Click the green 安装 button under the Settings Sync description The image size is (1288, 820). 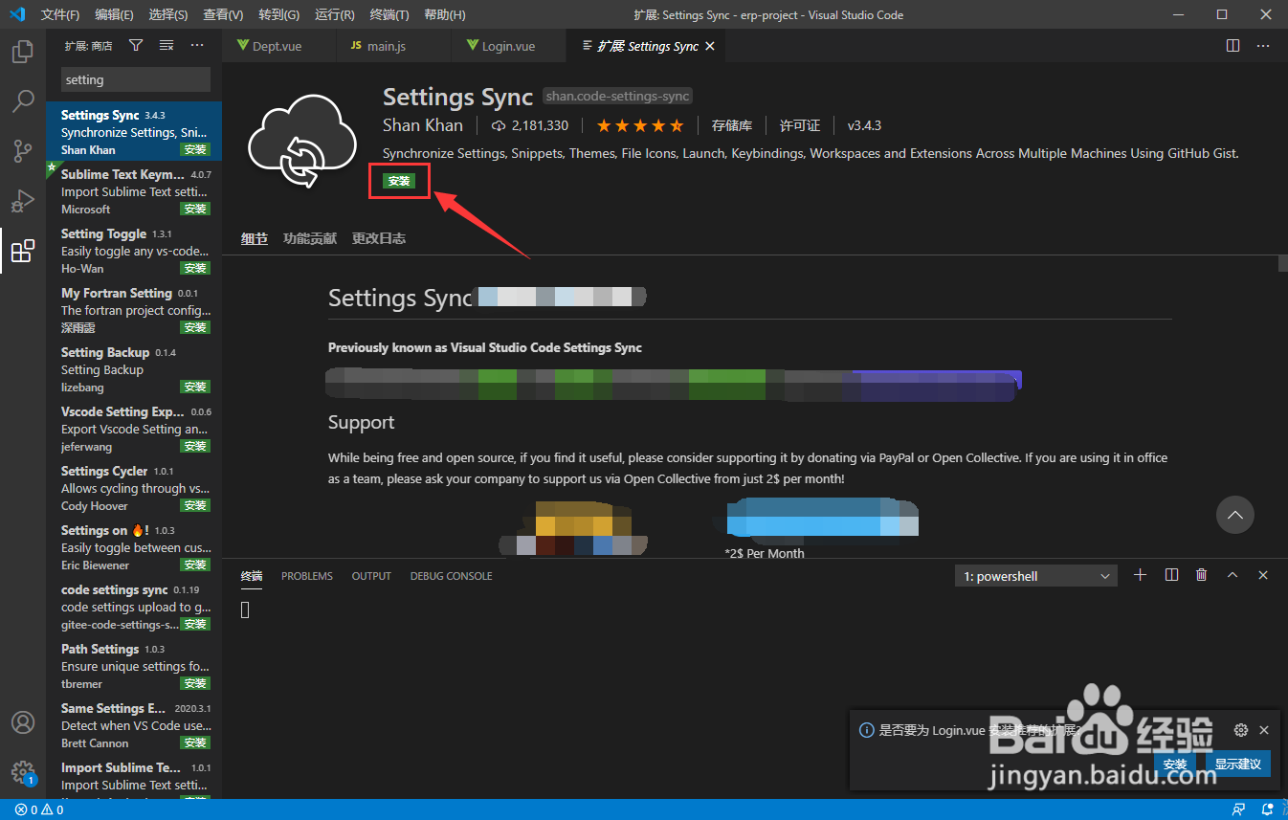(x=399, y=181)
